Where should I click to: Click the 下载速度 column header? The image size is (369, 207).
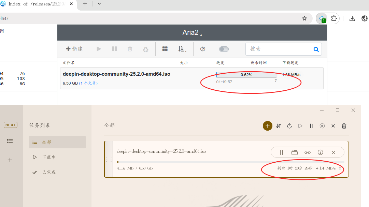[290, 63]
